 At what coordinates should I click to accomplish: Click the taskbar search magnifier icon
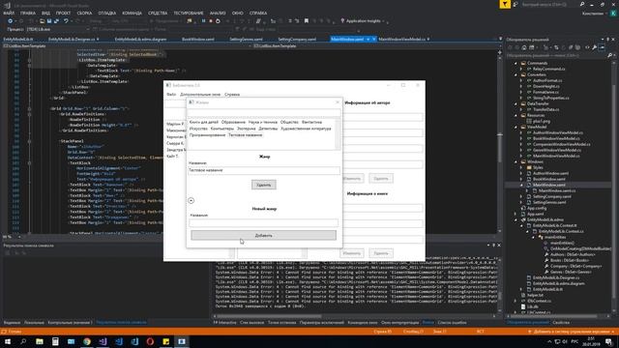click(23, 341)
